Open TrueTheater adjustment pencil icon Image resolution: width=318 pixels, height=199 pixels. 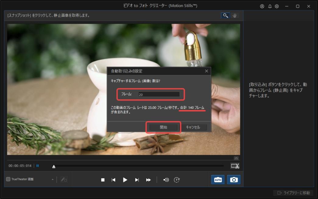[64, 180]
